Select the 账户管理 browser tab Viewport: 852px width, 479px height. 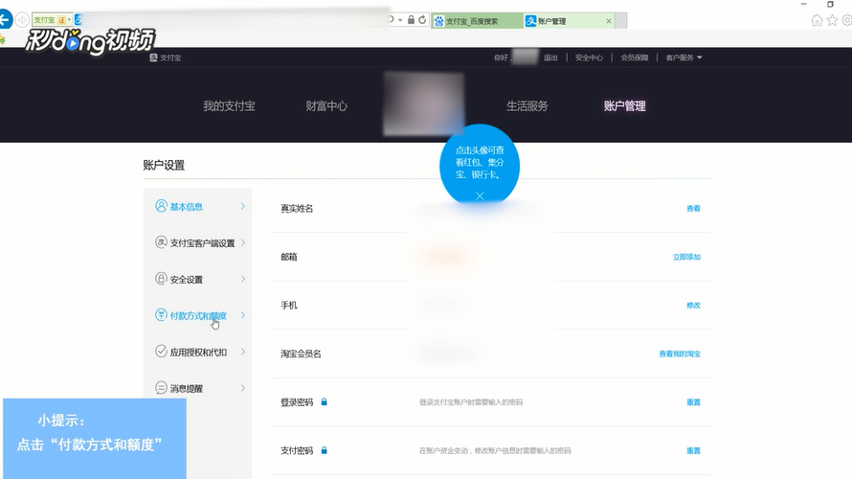[569, 21]
